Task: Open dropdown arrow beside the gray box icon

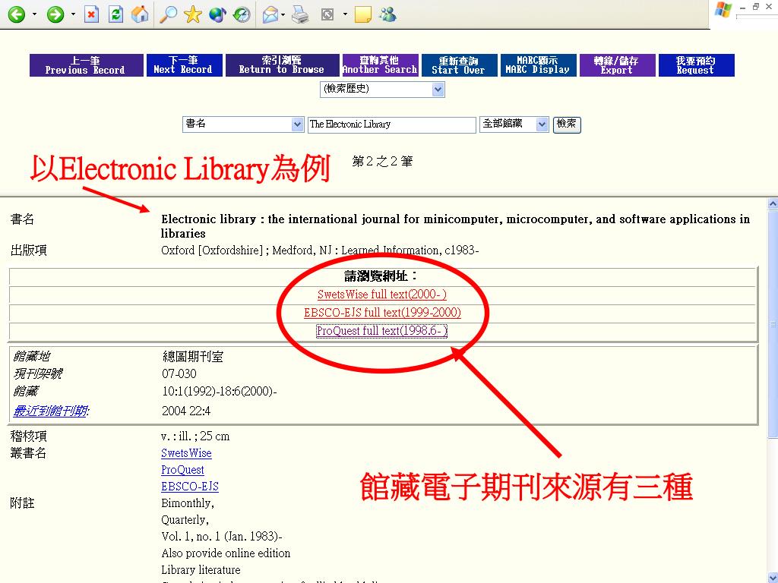Action: click(345, 14)
